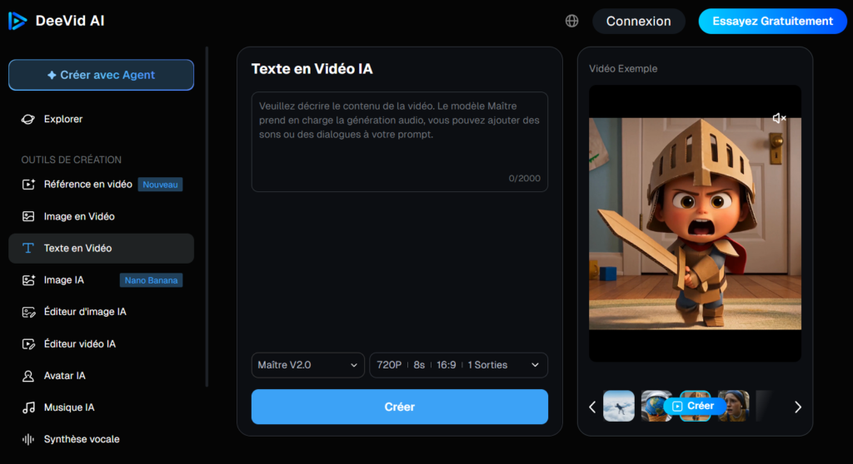Open Image IA tool
Screen dimensions: 853x464
tap(101, 279)
